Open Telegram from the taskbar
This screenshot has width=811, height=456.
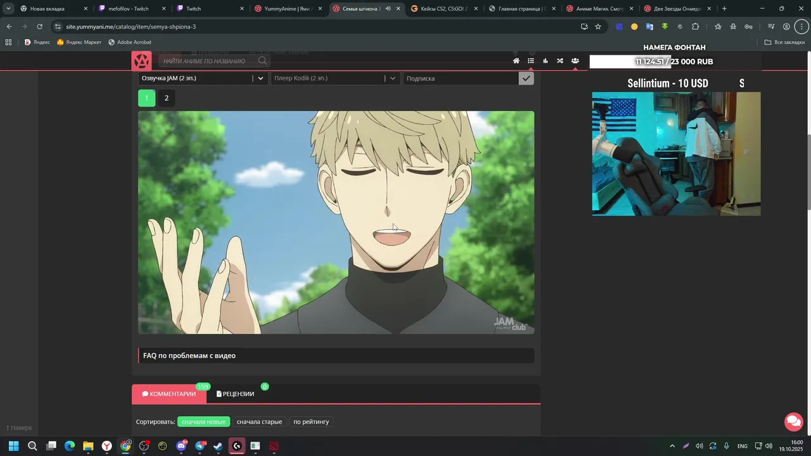tap(200, 446)
